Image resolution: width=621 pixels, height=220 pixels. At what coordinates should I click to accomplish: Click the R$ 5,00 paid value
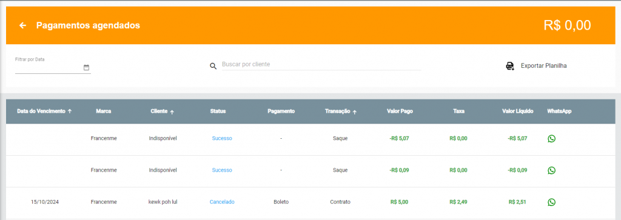[399, 202]
